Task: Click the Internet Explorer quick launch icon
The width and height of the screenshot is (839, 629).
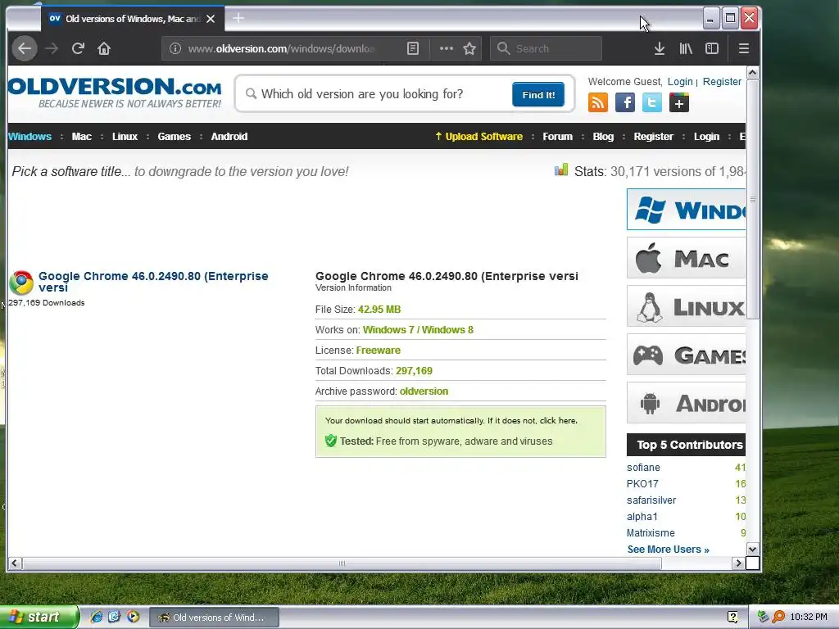Action: point(97,617)
